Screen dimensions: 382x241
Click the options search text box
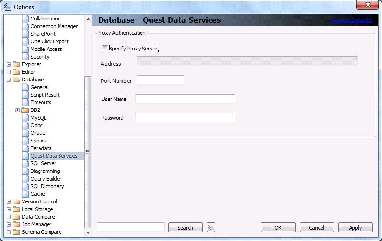[131, 227]
